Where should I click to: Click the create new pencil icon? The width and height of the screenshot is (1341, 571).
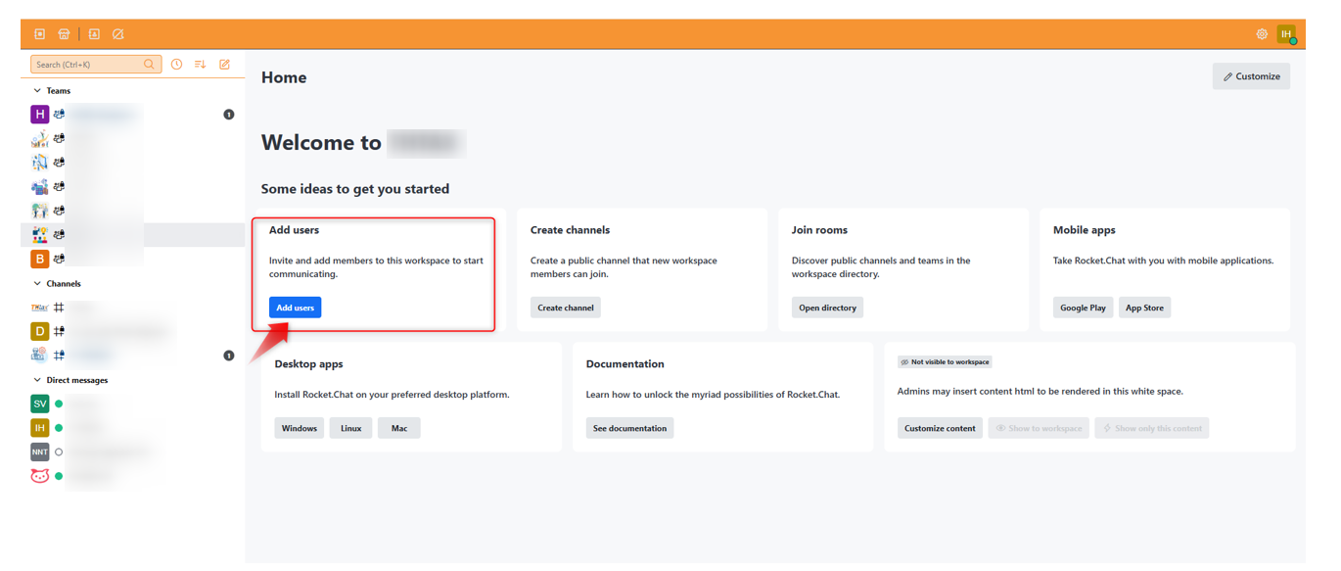pyautogui.click(x=224, y=65)
